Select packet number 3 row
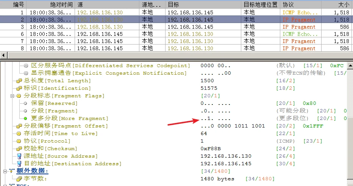The width and height of the screenshot is (353, 186). point(176,27)
